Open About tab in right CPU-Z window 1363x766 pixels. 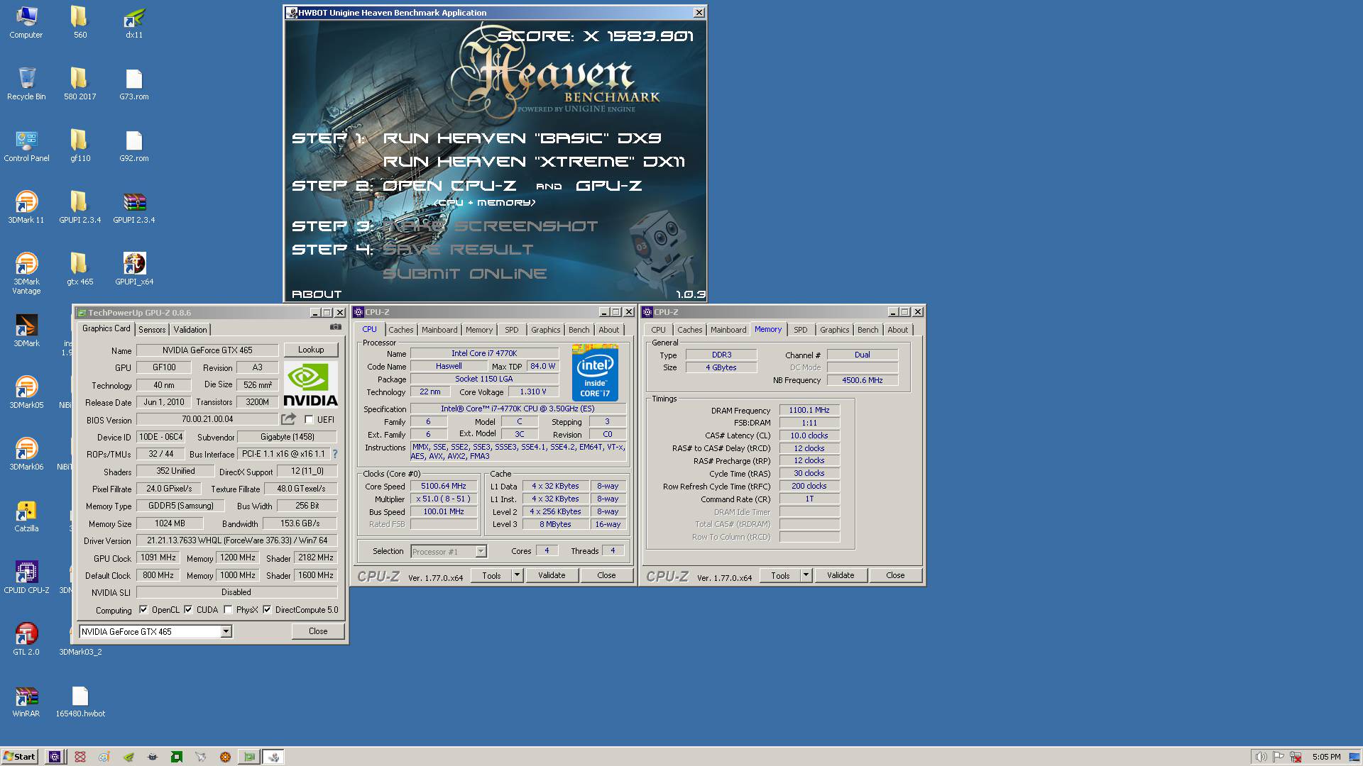[897, 330]
